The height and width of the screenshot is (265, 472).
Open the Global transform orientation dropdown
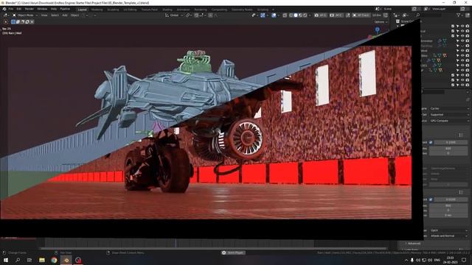point(174,15)
